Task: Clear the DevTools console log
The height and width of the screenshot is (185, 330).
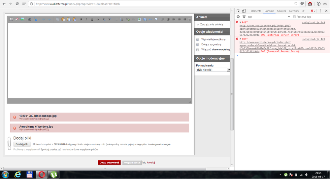Action: click(238, 17)
